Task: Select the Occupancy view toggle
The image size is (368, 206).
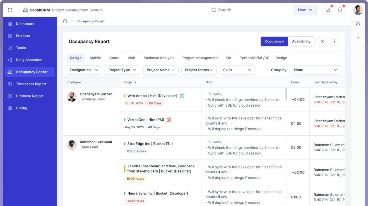Action: (274, 42)
